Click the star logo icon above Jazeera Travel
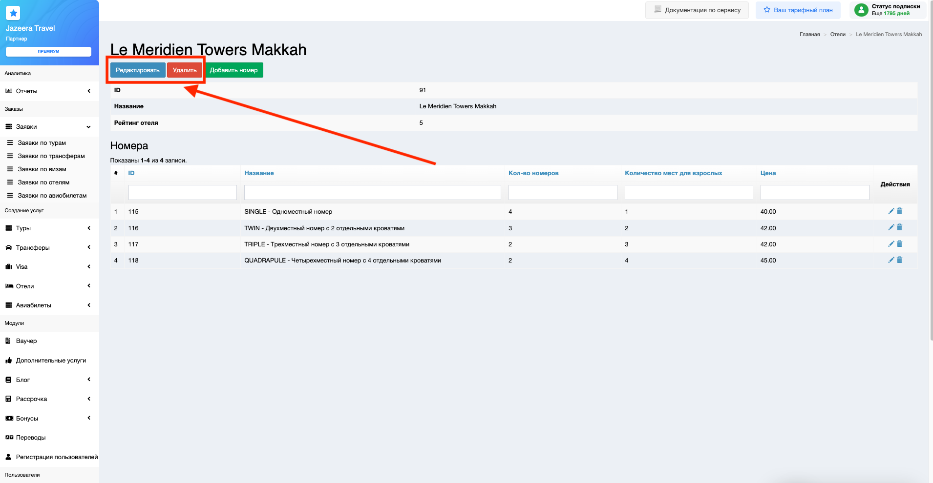This screenshot has width=933, height=483. 13,13
